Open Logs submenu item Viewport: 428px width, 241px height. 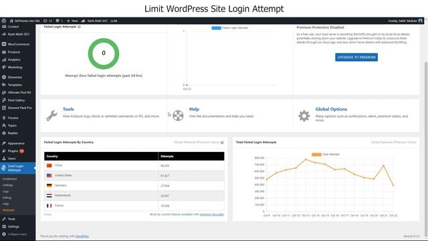pos(6,191)
